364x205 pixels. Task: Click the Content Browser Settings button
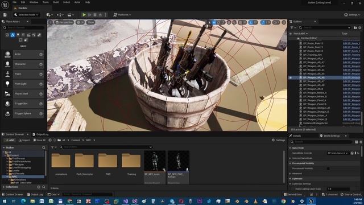pos(278,140)
